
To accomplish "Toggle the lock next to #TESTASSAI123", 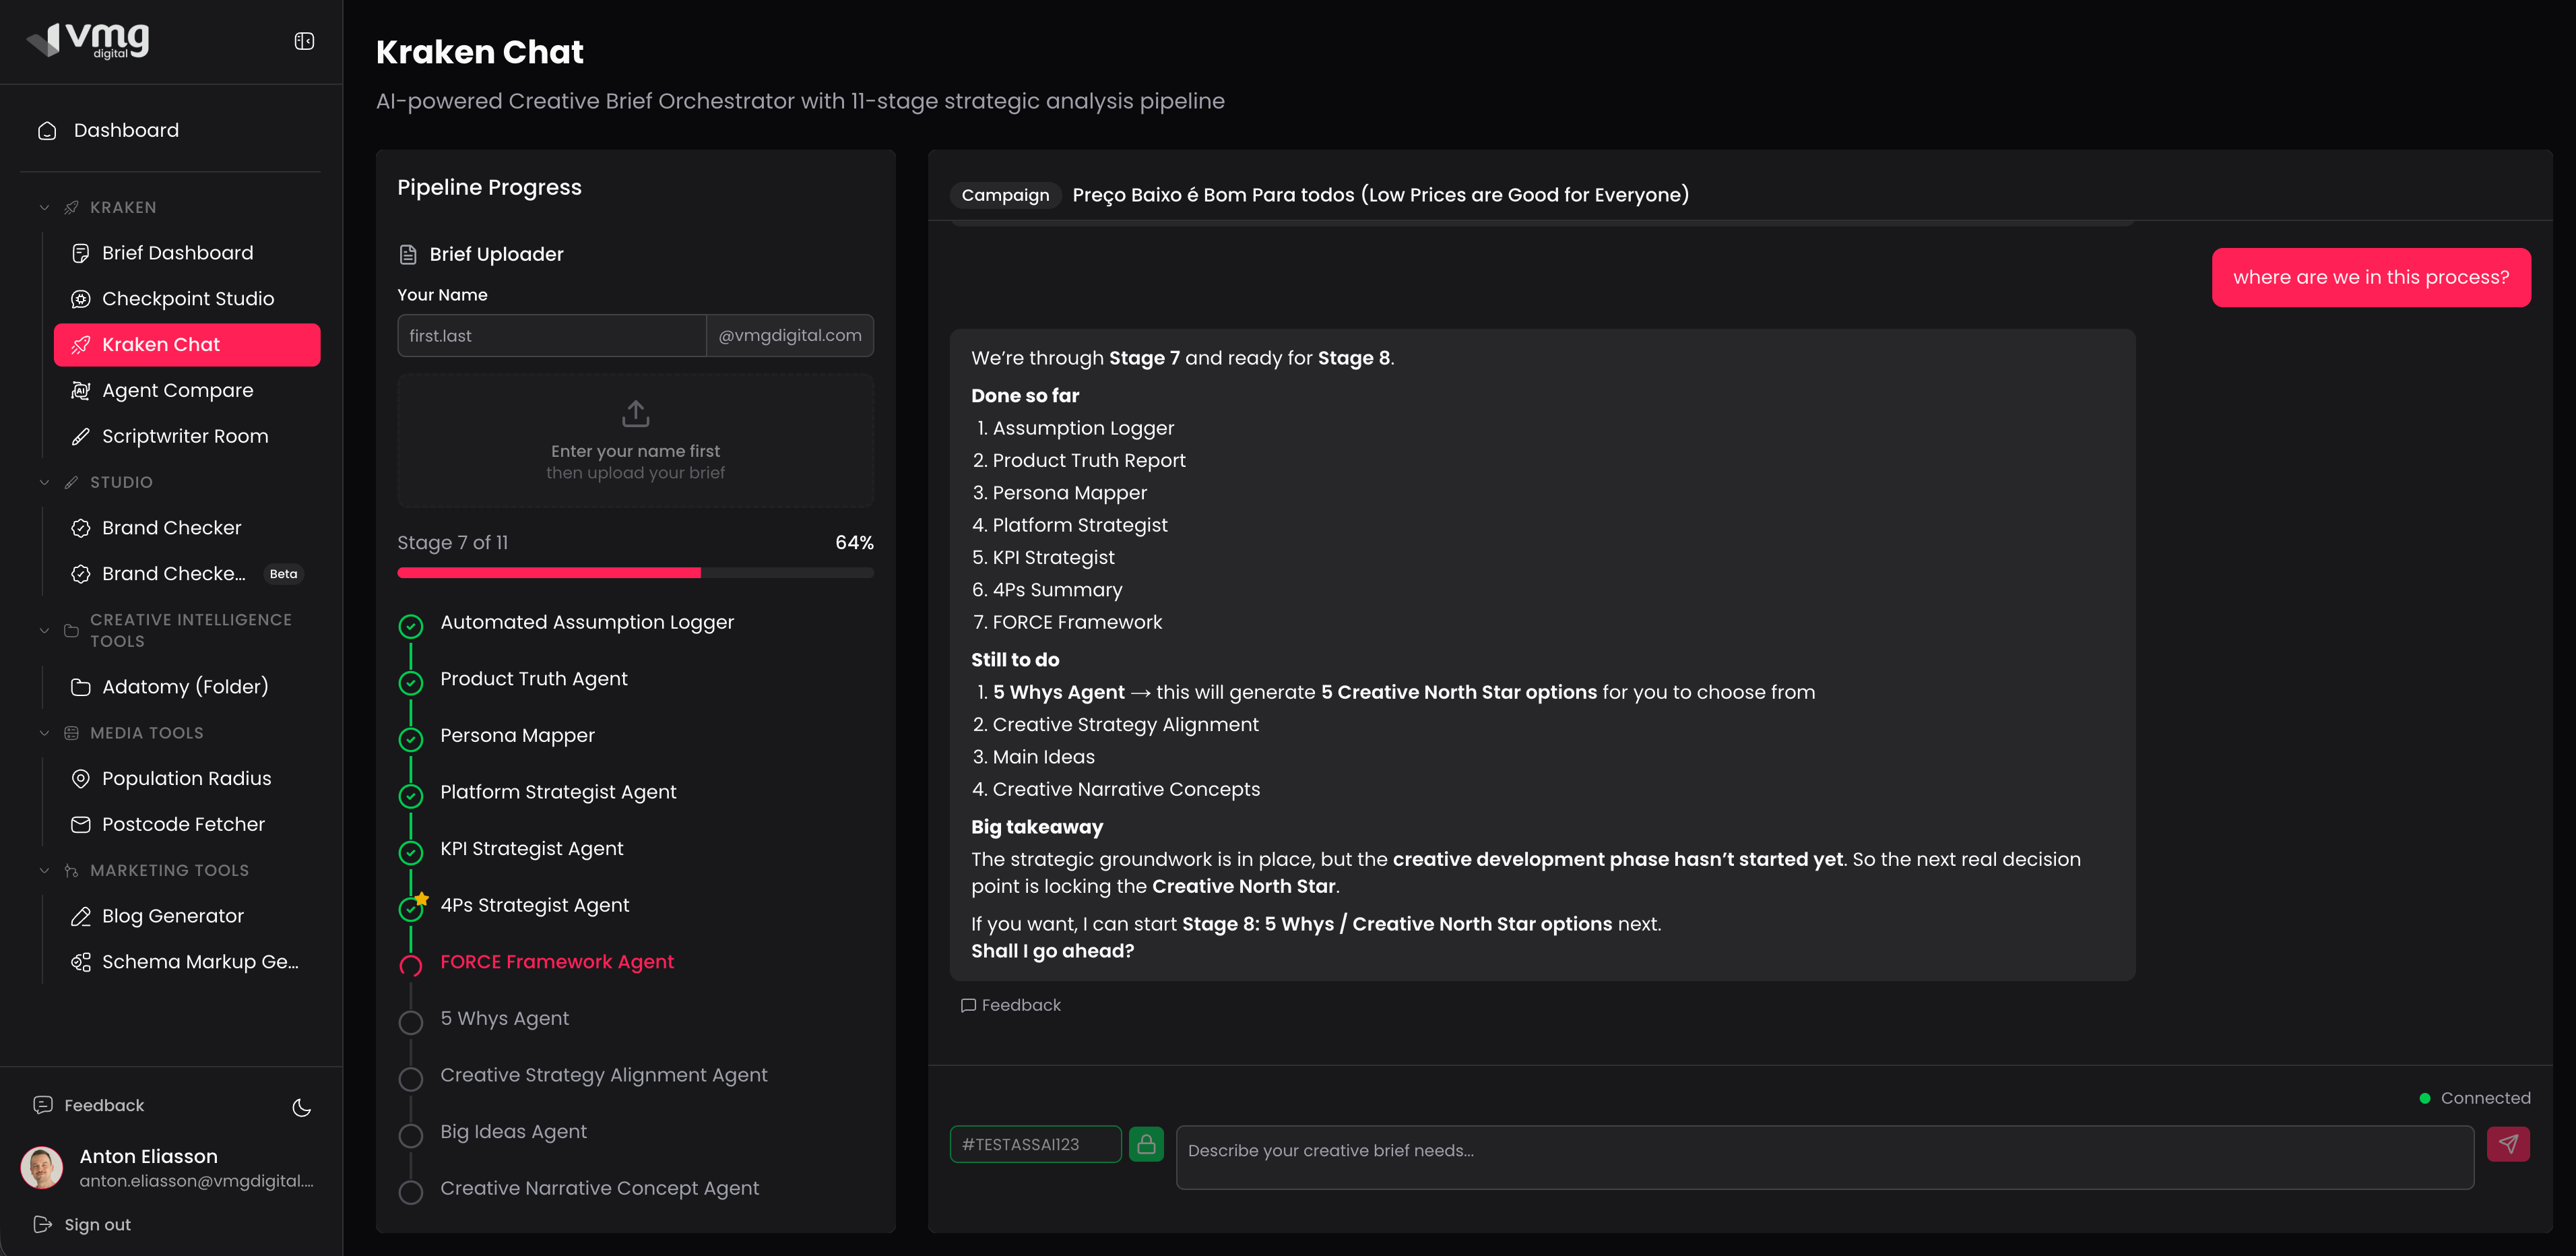I will (1147, 1144).
